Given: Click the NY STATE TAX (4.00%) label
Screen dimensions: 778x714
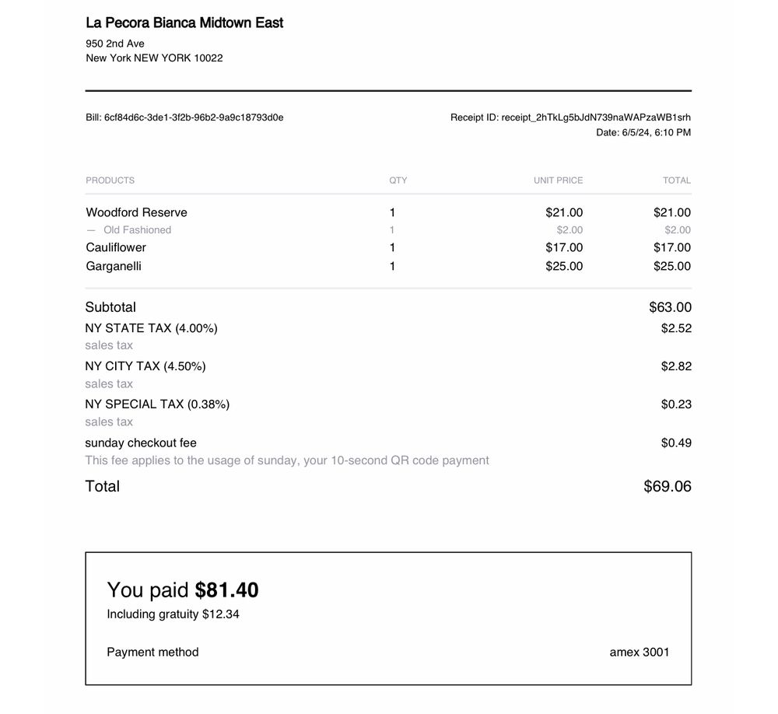Looking at the screenshot, I should pos(151,328).
